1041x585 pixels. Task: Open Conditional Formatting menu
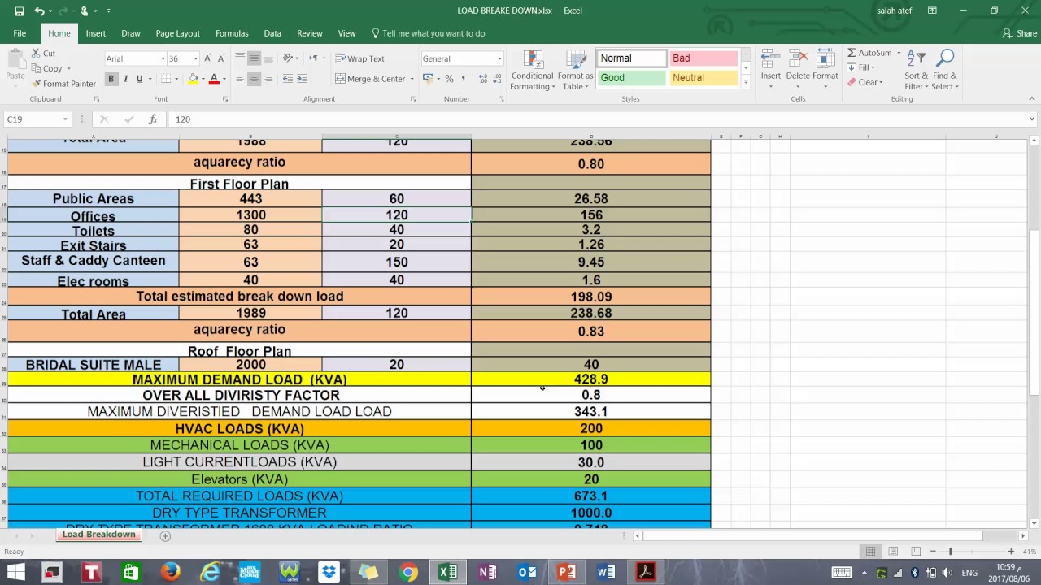coord(533,71)
